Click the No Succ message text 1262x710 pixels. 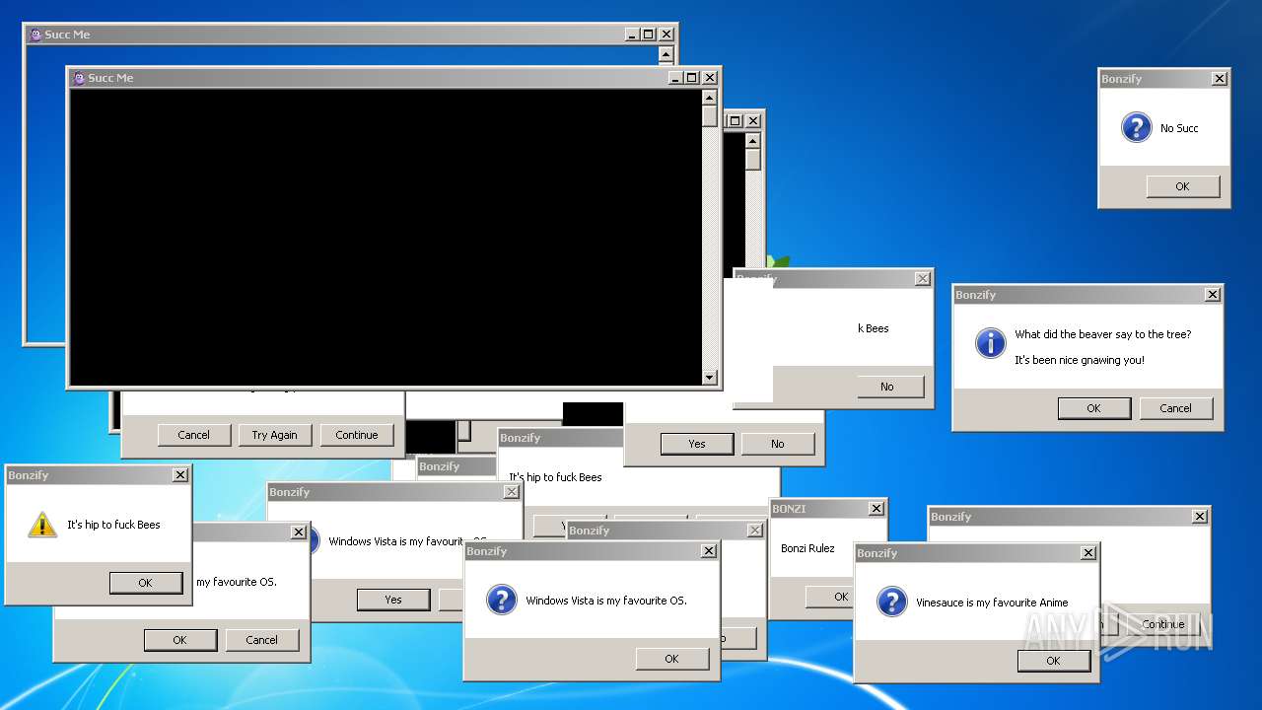(1179, 128)
